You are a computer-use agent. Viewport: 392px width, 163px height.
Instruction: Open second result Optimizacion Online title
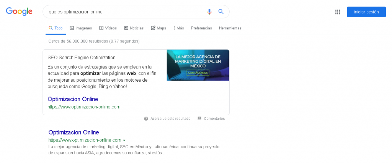pyautogui.click(x=74, y=132)
